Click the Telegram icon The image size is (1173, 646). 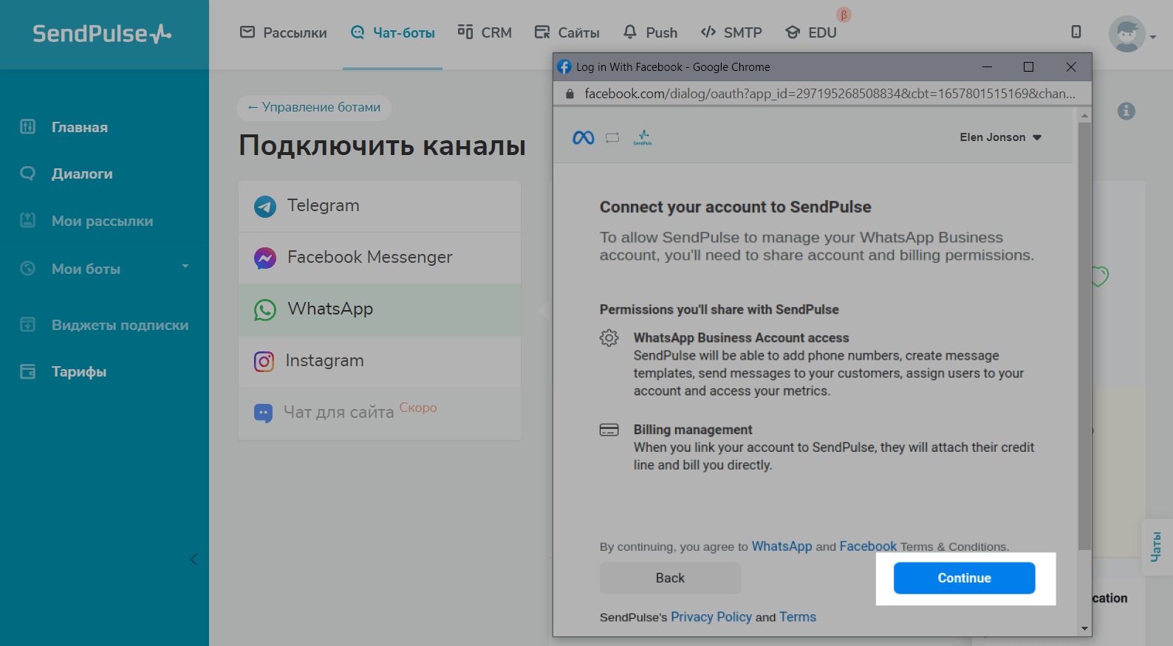[x=265, y=207]
